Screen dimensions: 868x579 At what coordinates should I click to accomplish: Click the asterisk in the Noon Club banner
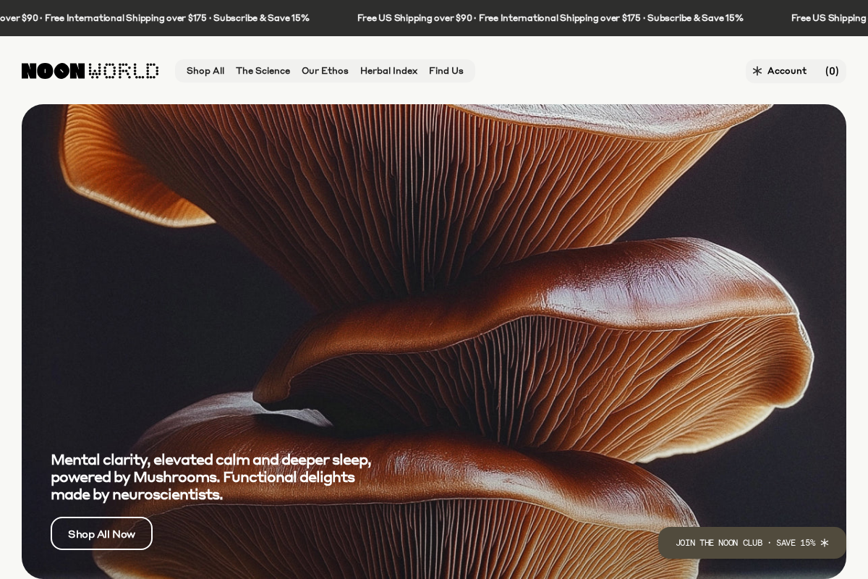(825, 543)
